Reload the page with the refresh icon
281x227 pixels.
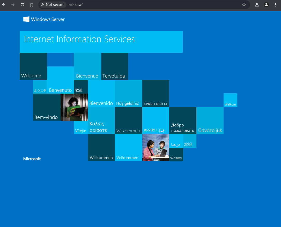coord(22,5)
